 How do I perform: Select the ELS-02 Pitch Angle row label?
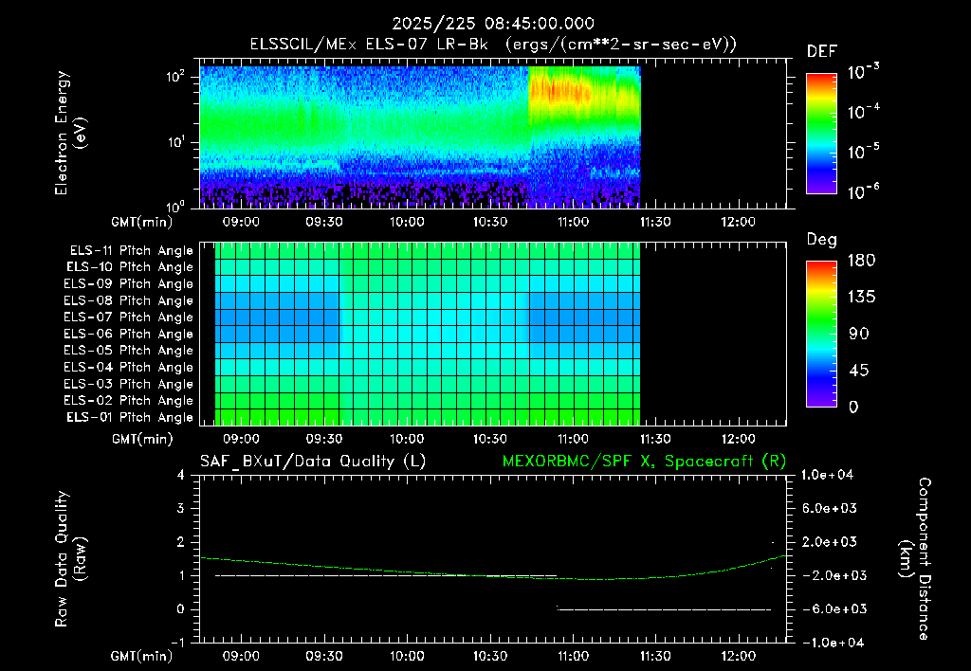(x=128, y=401)
